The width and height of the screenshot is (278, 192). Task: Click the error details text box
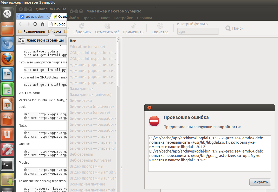[210, 154]
